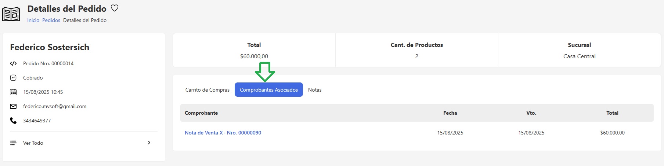Click the status icon beside Cobrado

[x=13, y=78]
